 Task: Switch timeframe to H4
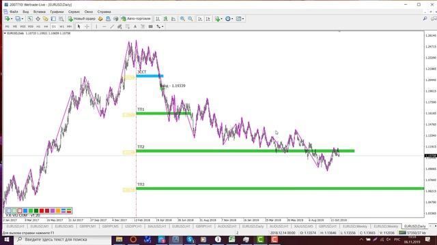tap(46, 27)
